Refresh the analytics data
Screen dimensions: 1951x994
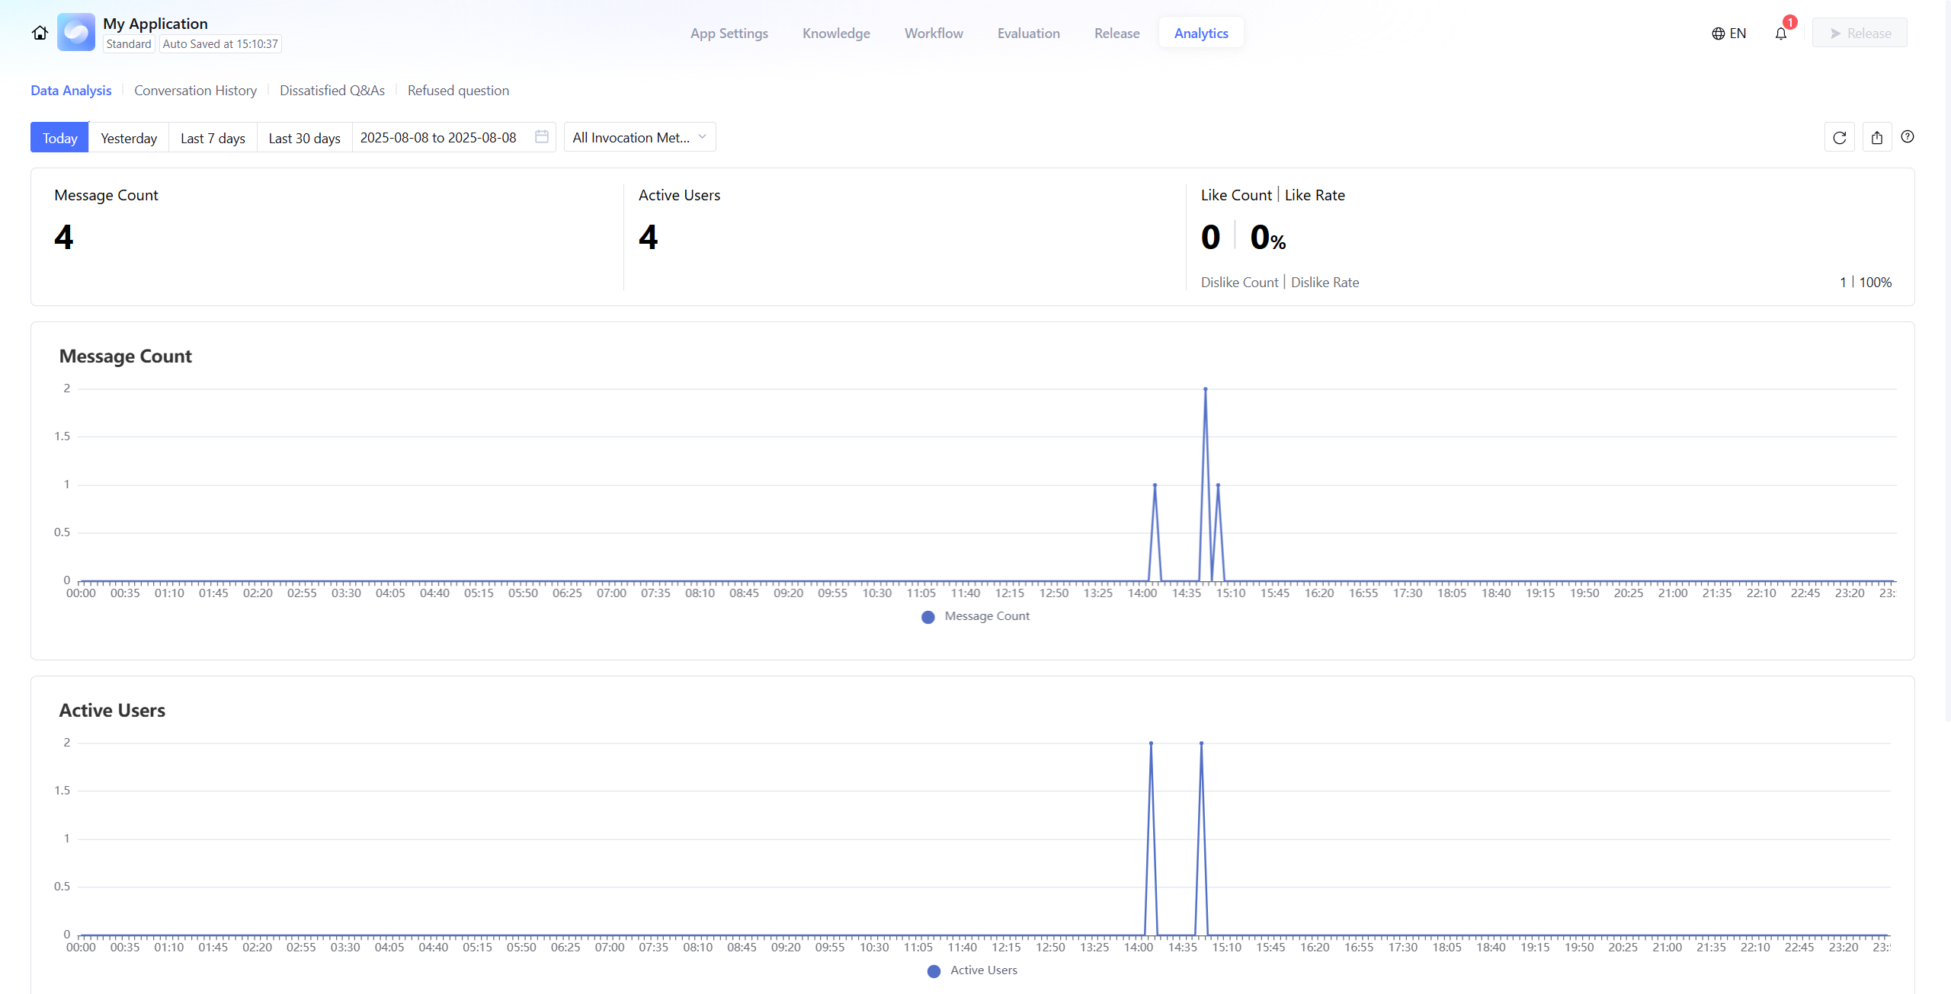1840,138
